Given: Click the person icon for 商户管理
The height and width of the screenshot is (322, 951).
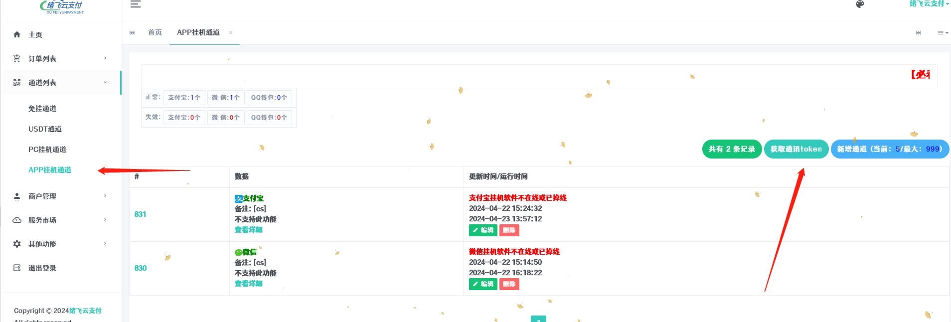Looking at the screenshot, I should 17,196.
